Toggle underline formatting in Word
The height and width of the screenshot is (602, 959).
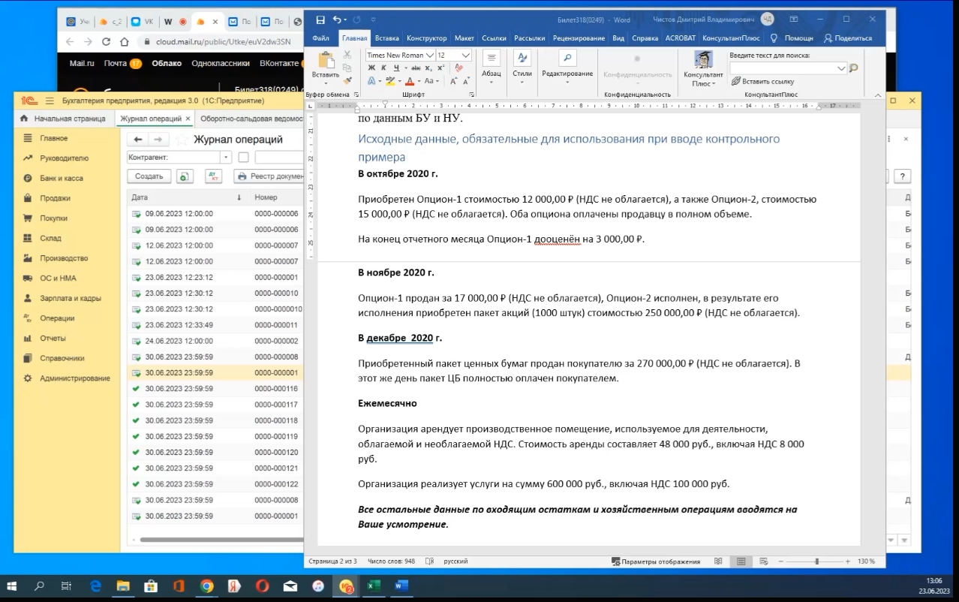396,68
